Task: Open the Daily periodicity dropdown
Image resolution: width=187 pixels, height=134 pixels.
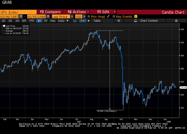Action: (x=63, y=21)
